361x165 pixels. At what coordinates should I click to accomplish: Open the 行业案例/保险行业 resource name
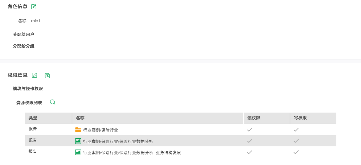point(100,130)
